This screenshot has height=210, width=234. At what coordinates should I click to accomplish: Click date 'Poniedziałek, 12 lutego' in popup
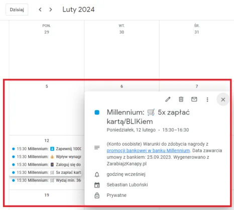click(x=131, y=130)
